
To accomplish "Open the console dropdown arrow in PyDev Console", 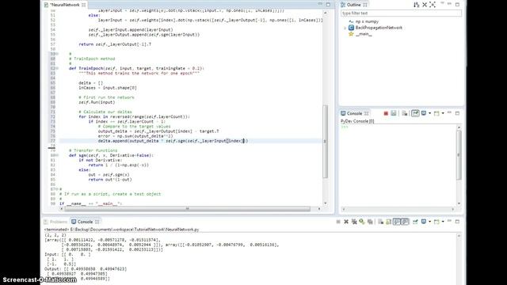I will coord(429,113).
